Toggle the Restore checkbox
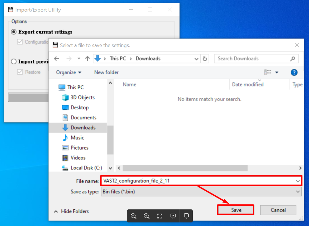This screenshot has height=226, width=309. tap(20, 72)
